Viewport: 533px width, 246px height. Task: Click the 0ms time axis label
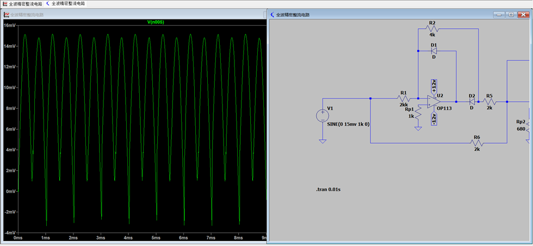17,238
